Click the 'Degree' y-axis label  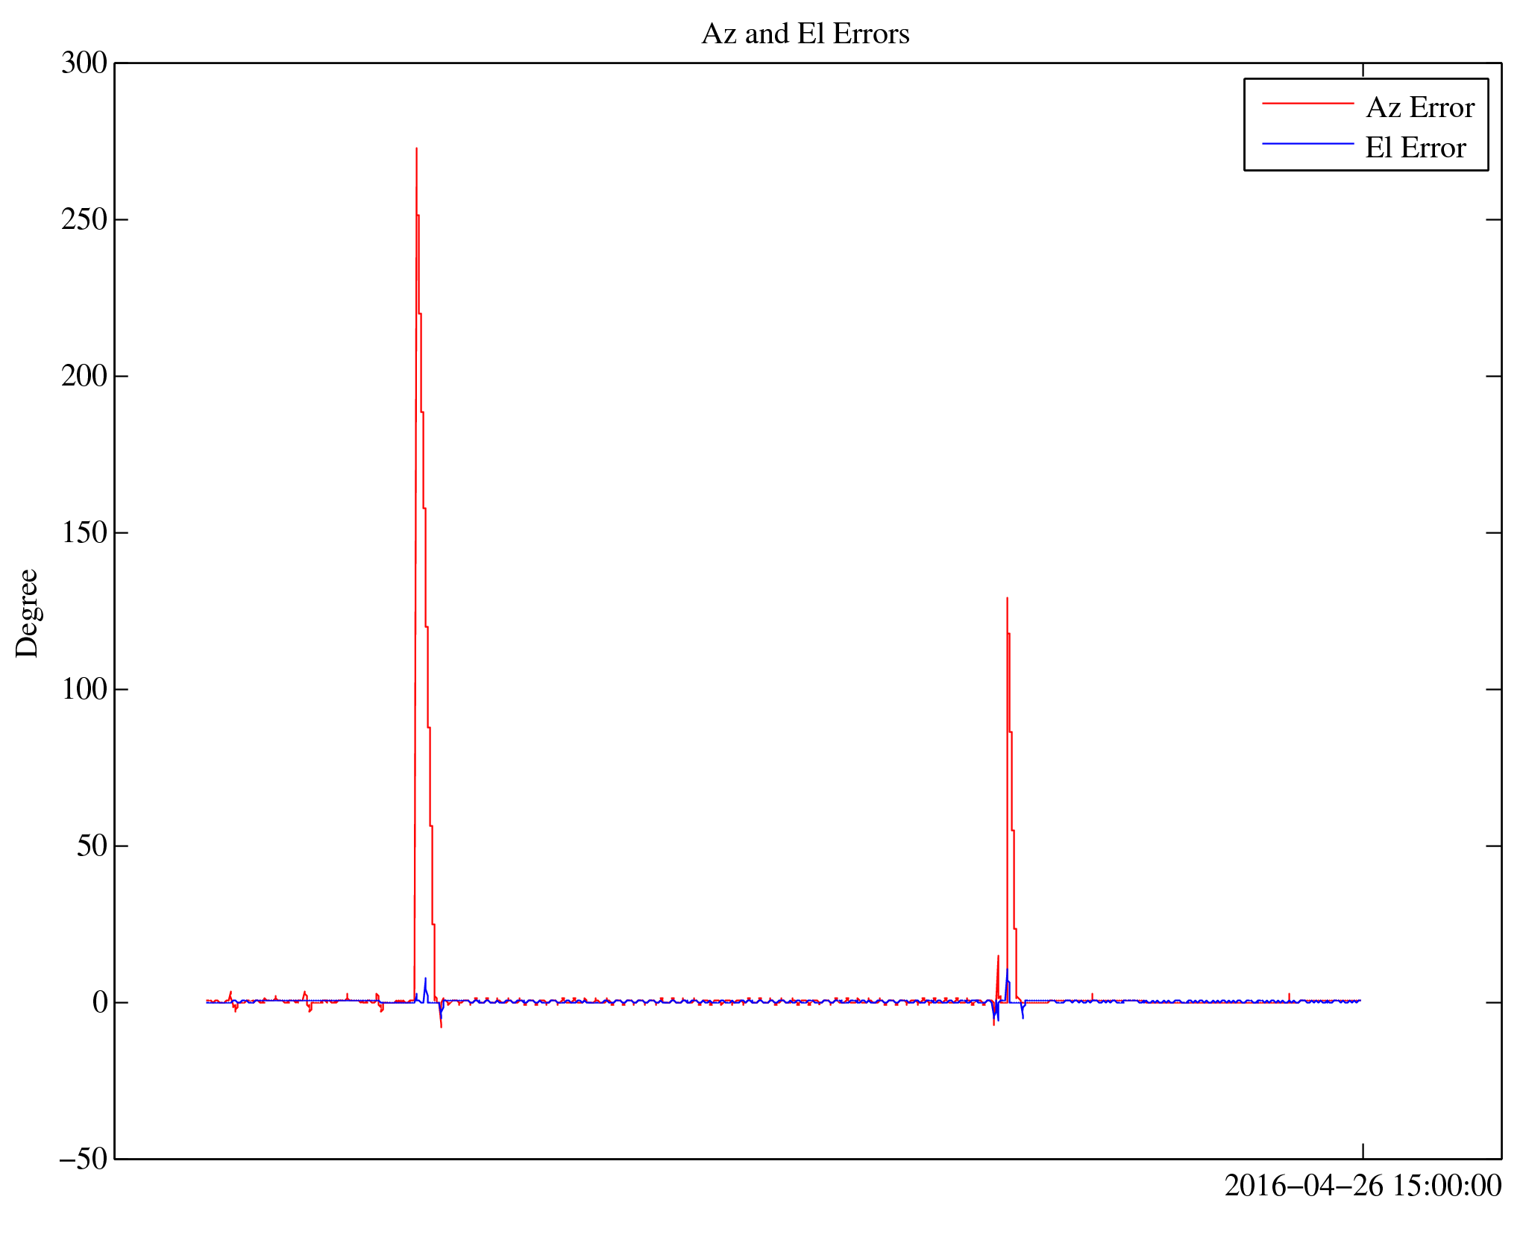point(27,613)
